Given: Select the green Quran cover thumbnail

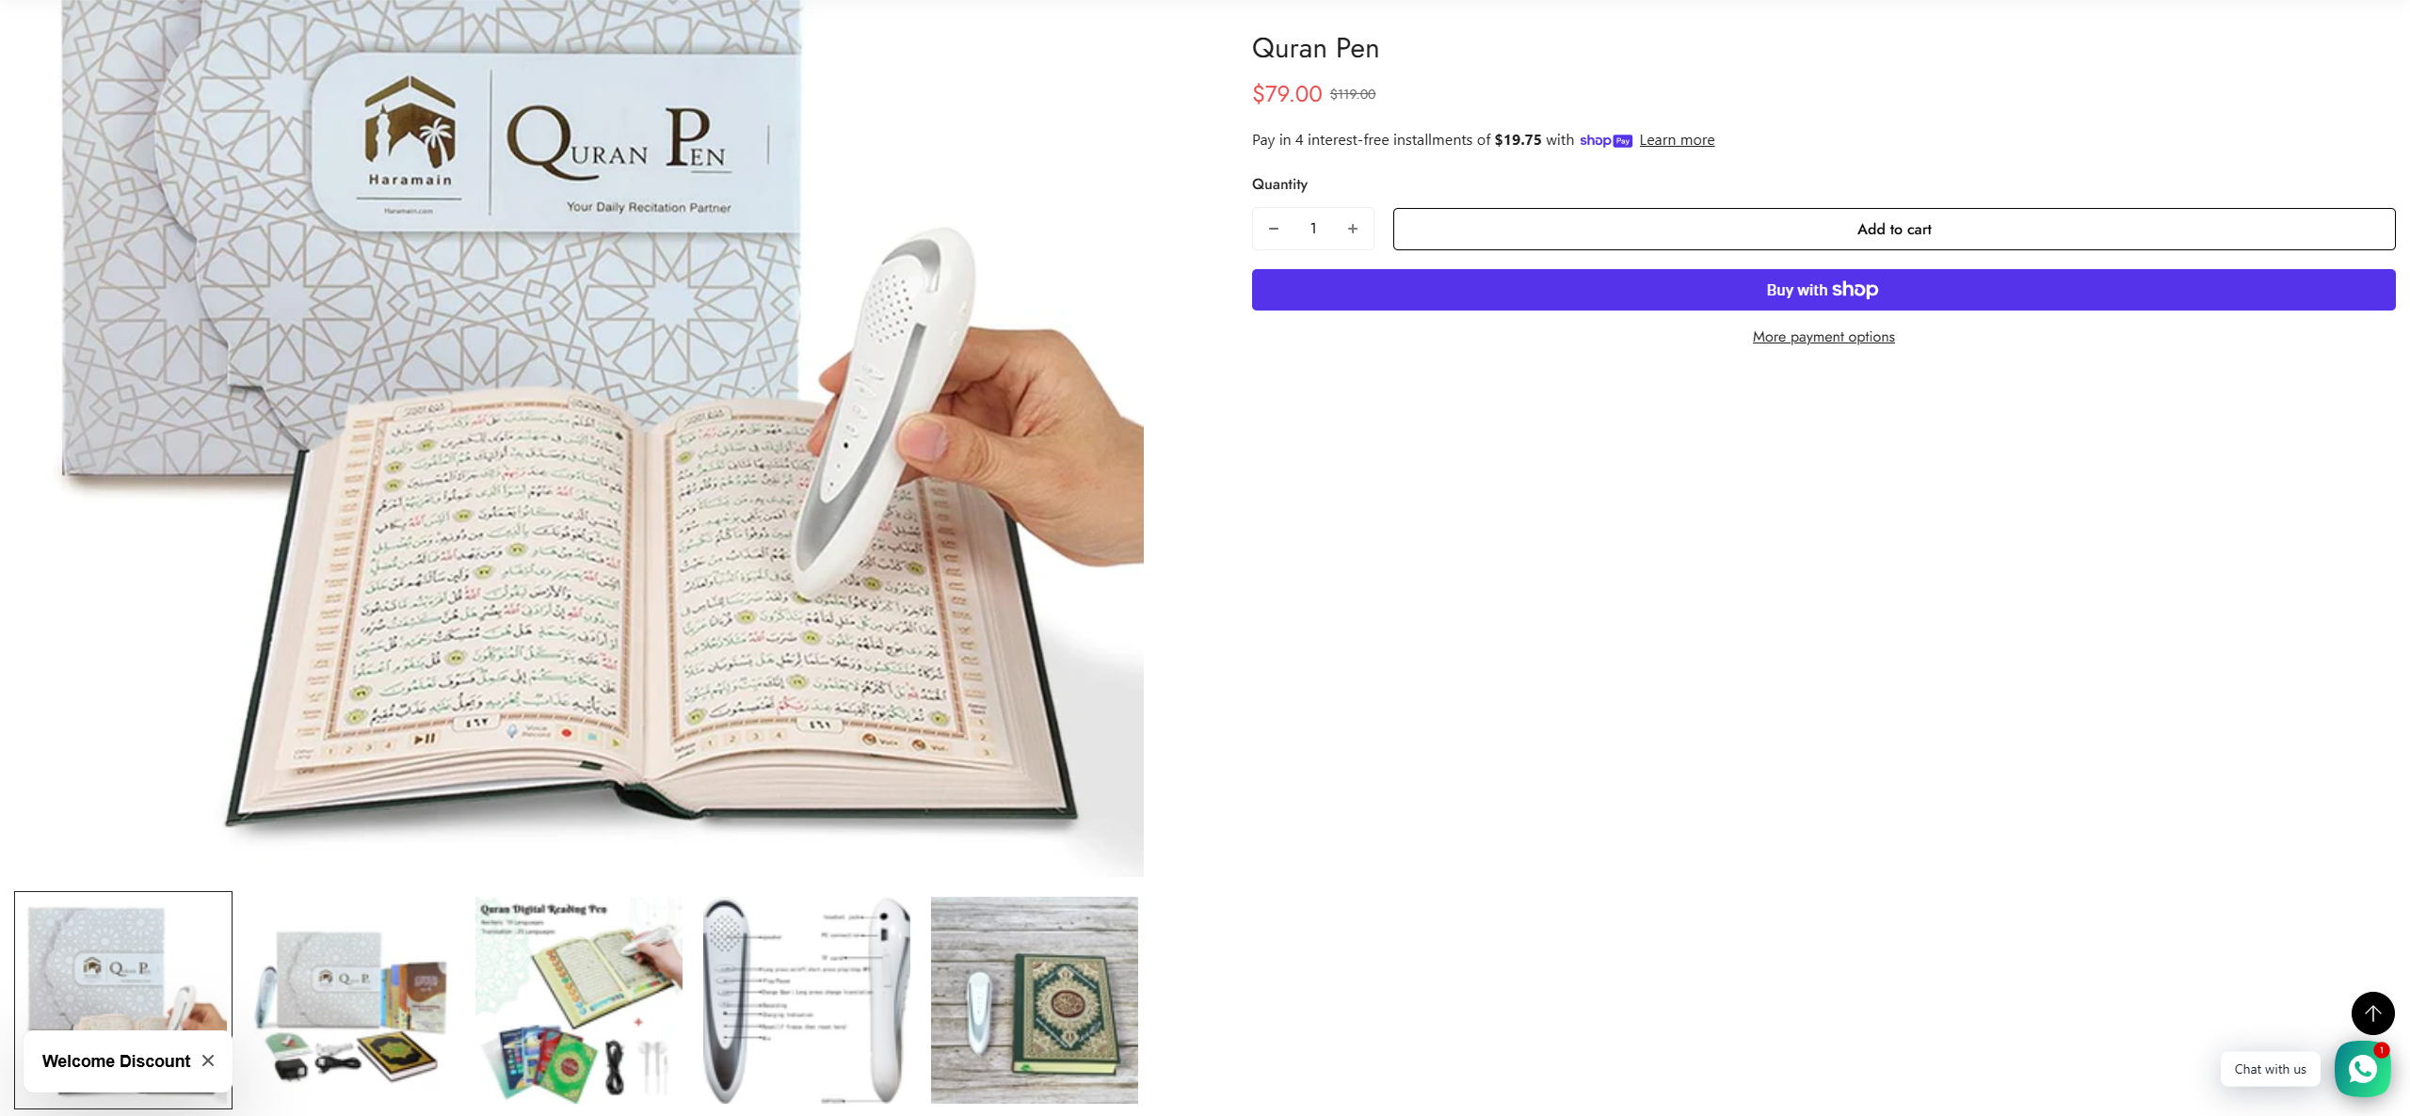Looking at the screenshot, I should [x=1035, y=1000].
